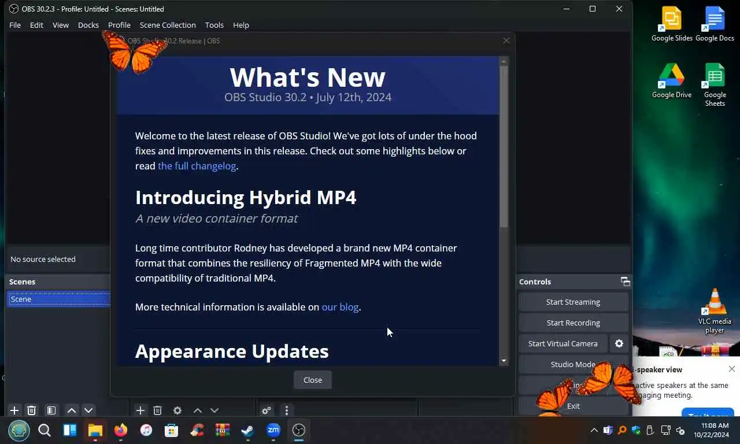740x444 pixels.
Task: Open the Edit menu
Action: (36, 25)
